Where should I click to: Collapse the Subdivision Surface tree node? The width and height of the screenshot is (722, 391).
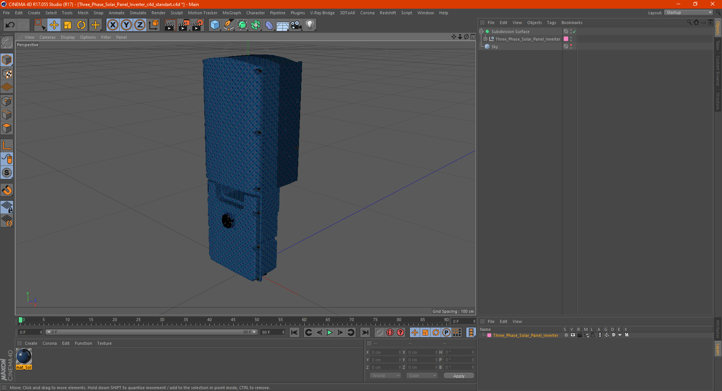coord(481,32)
